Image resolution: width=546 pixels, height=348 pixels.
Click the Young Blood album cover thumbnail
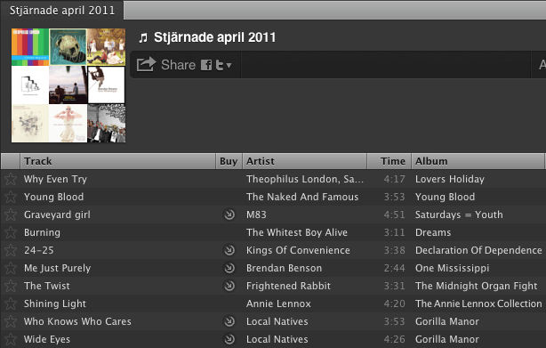pyautogui.click(x=68, y=47)
